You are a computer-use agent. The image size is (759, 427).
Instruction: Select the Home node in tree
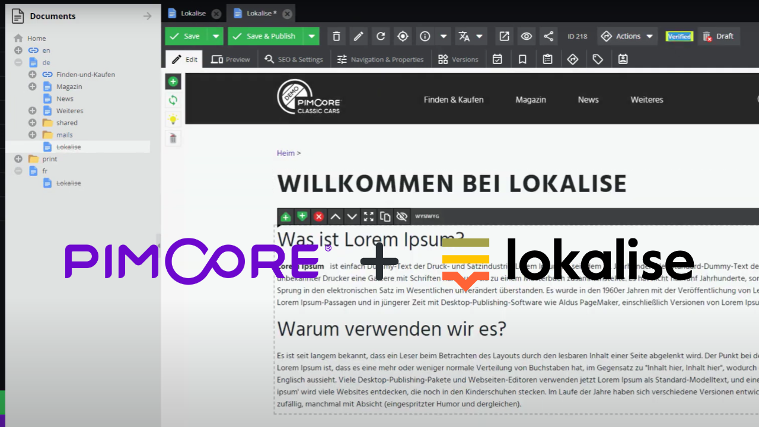tap(36, 39)
